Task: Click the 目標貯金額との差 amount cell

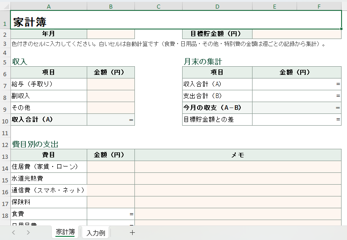Action: point(297,120)
